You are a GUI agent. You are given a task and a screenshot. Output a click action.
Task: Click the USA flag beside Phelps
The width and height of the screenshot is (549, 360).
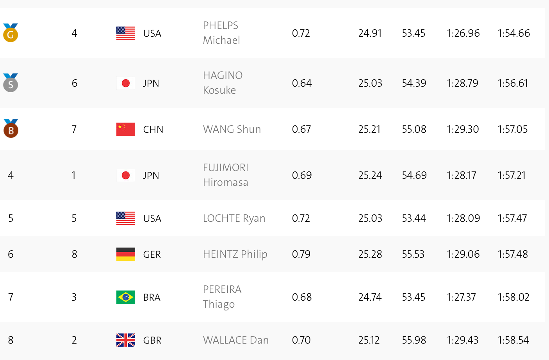(x=126, y=33)
